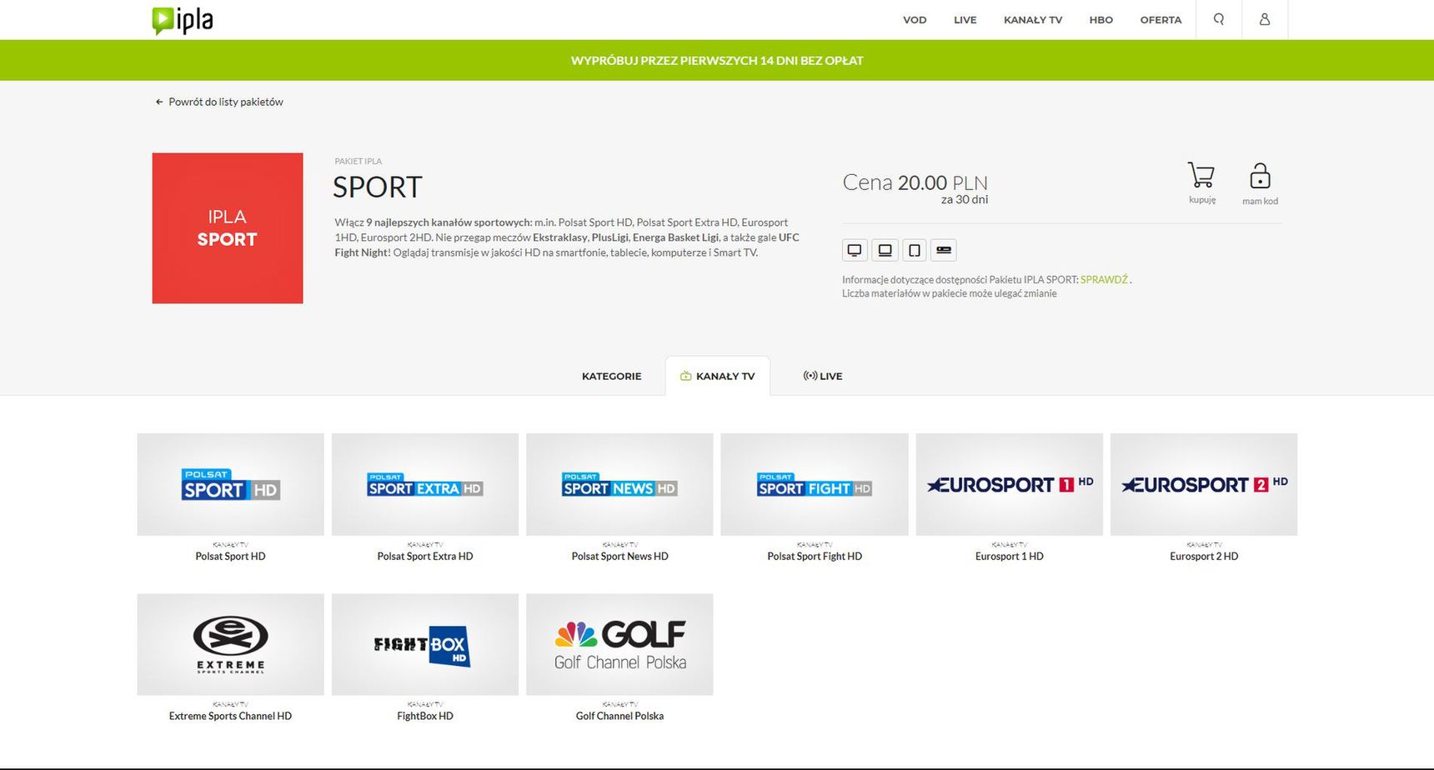Open the search magnifier icon

coord(1219,19)
